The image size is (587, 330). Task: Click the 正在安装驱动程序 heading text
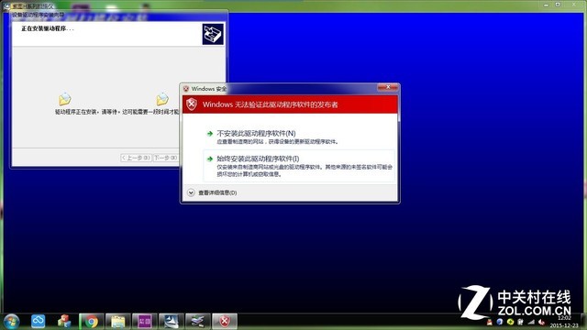click(47, 28)
